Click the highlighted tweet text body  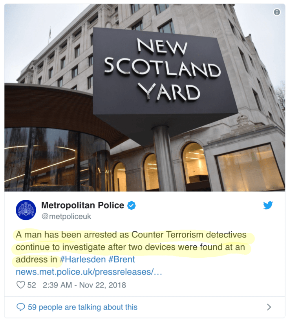tap(131, 247)
